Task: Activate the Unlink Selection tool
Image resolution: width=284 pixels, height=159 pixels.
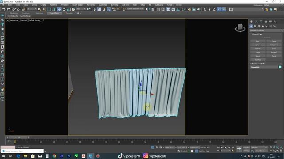Action: [19, 9]
